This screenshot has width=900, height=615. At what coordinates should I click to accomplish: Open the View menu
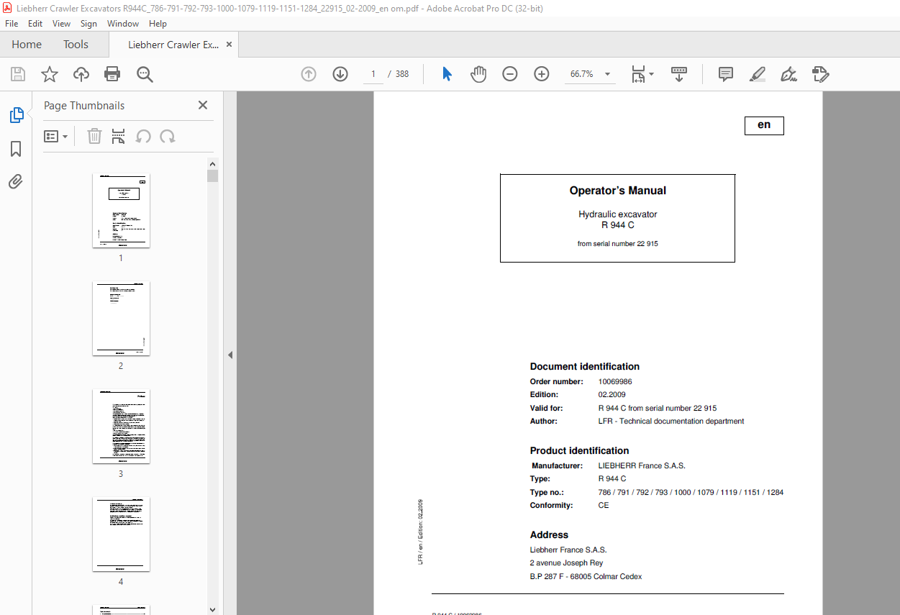click(62, 24)
